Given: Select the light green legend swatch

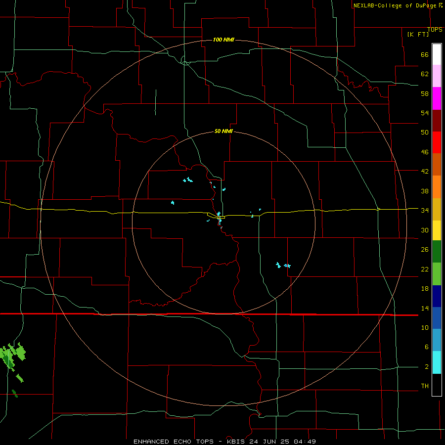Looking at the screenshot, I should (x=437, y=274).
